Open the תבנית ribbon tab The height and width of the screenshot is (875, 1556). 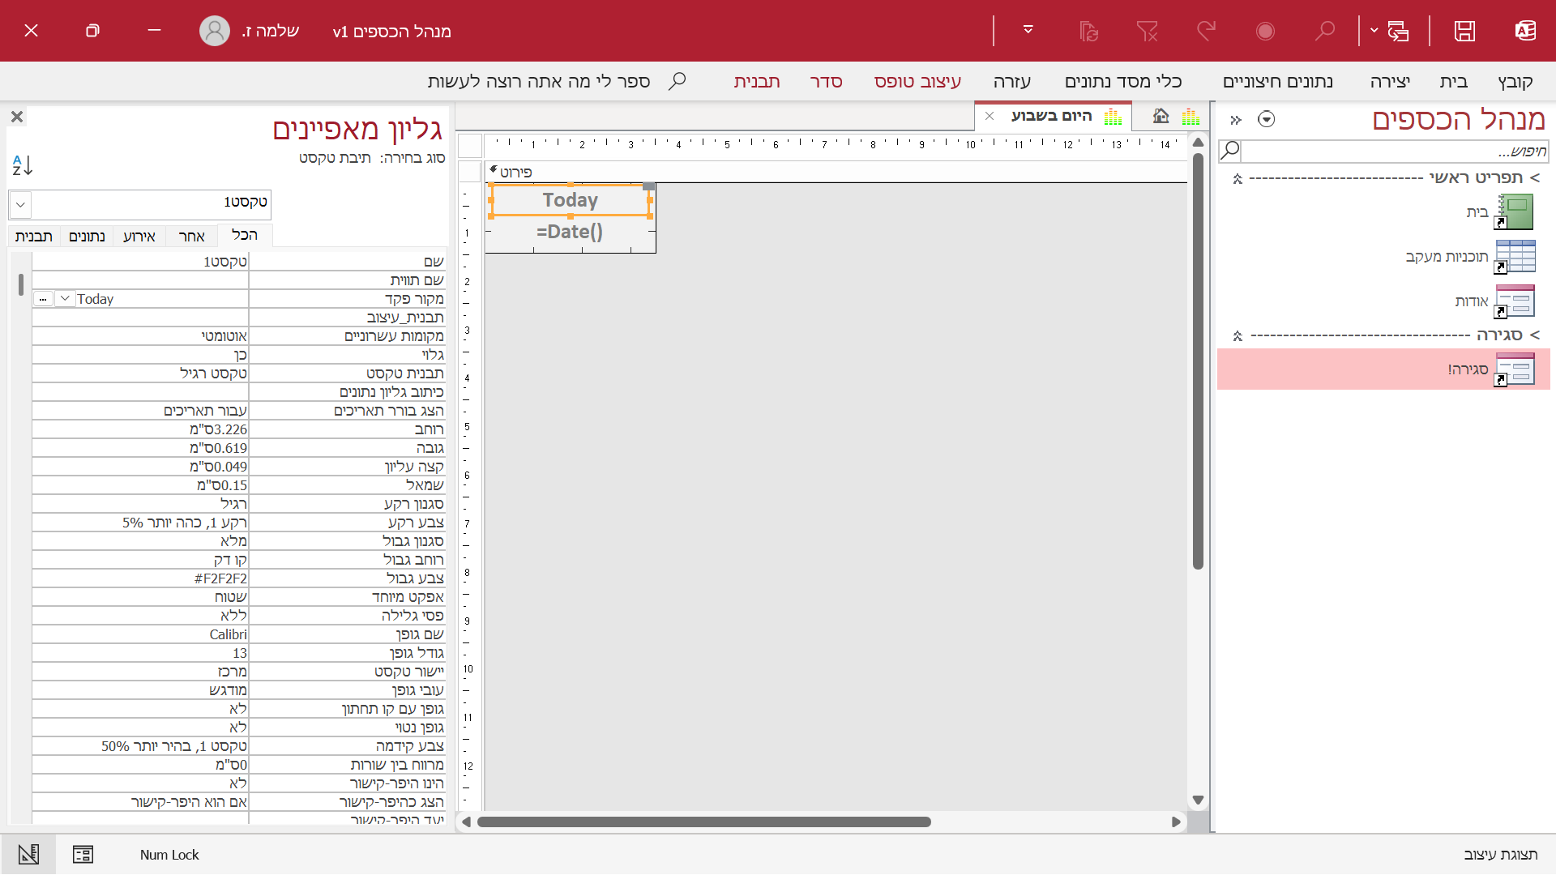point(757,81)
